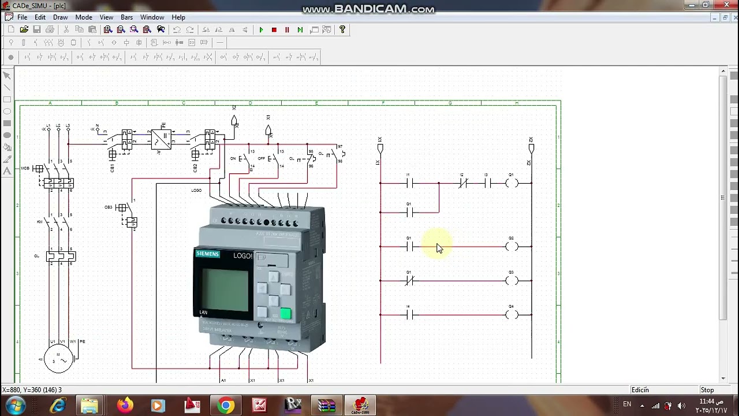Select the filled rectangle tool
This screenshot has height=416, width=739.
coord(7,123)
